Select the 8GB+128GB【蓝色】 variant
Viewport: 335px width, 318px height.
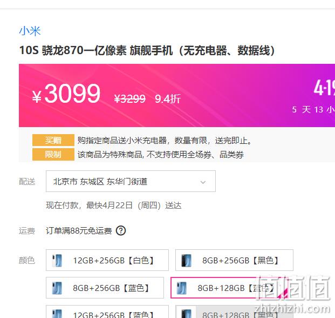229,288
